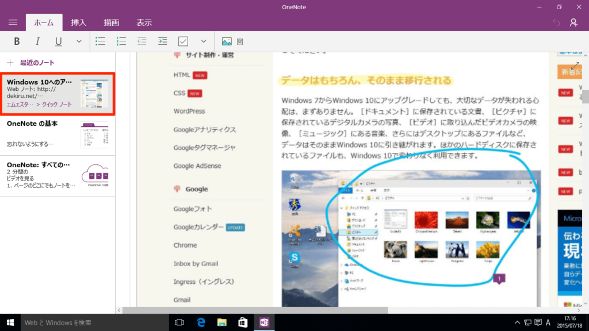Image resolution: width=589 pixels, height=331 pixels.
Task: Open the OneNote の基本 note
Action: (x=58, y=135)
